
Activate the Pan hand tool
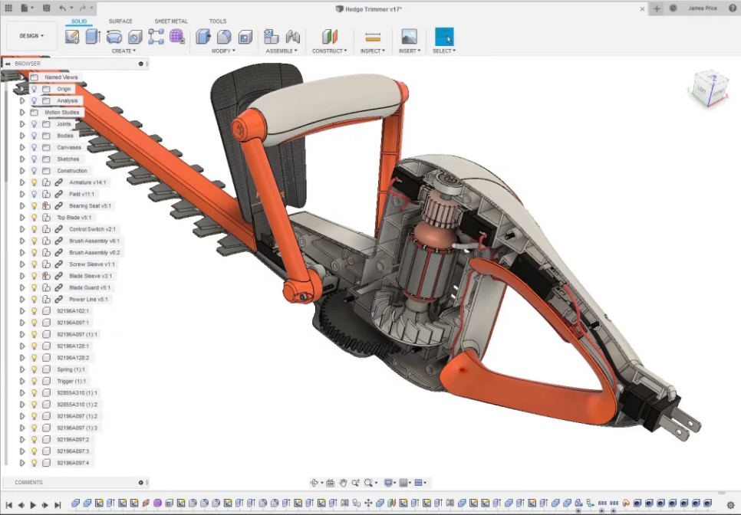pyautogui.click(x=344, y=483)
